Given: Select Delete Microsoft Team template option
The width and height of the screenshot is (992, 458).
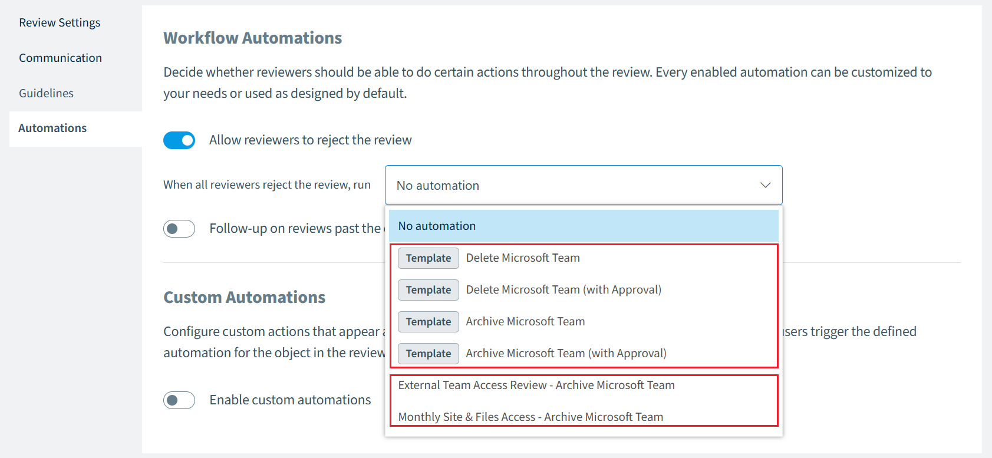Looking at the screenshot, I should (584, 258).
